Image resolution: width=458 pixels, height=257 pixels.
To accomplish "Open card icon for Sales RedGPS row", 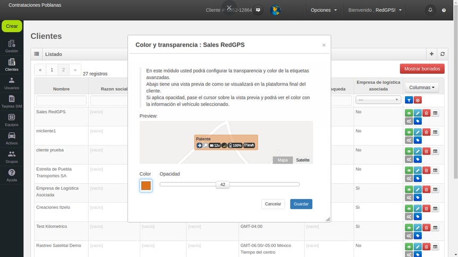I will [x=435, y=113].
